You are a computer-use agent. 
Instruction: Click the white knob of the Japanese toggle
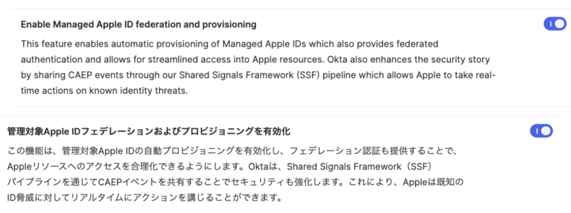point(546,131)
